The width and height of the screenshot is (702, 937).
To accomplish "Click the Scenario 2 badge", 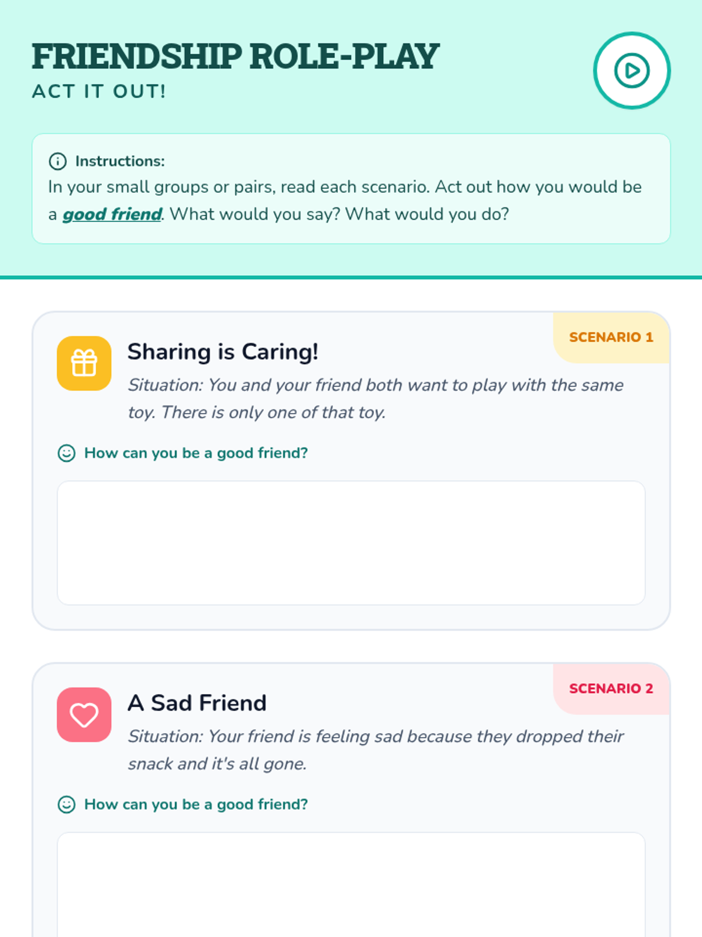I will (611, 689).
